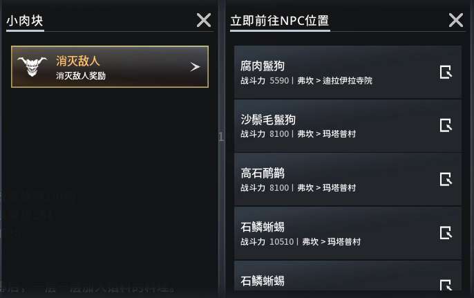This screenshot has height=298, width=474.
Task: Click the go-to icon for 高石鸸鹋
Action: click(446, 179)
